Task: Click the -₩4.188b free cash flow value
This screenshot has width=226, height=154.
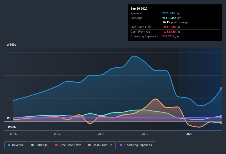Action: 169,27
